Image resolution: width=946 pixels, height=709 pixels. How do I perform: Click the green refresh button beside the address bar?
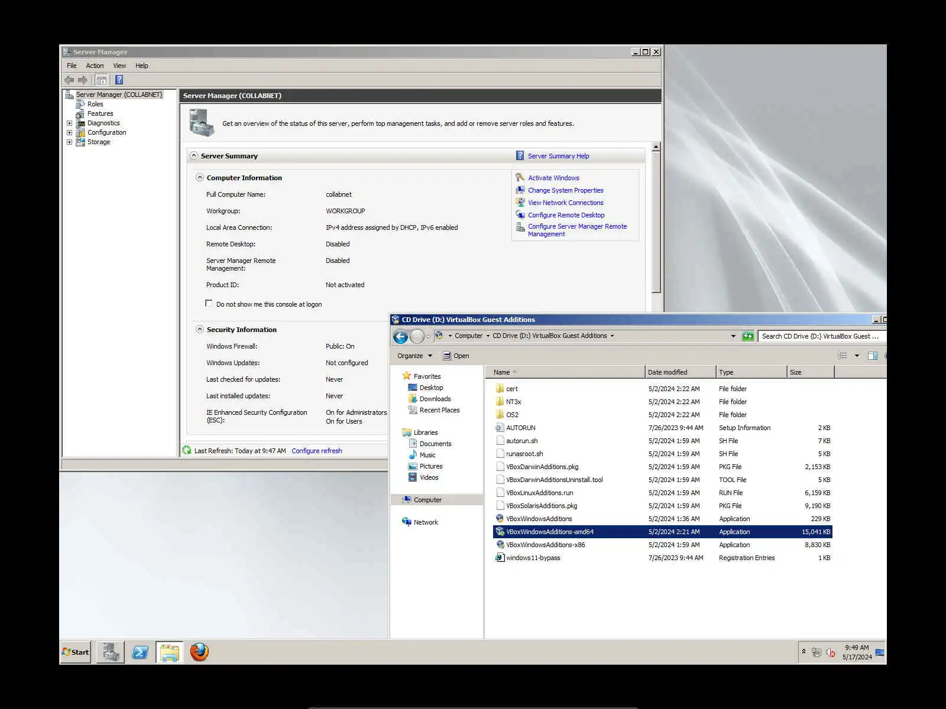pos(748,336)
